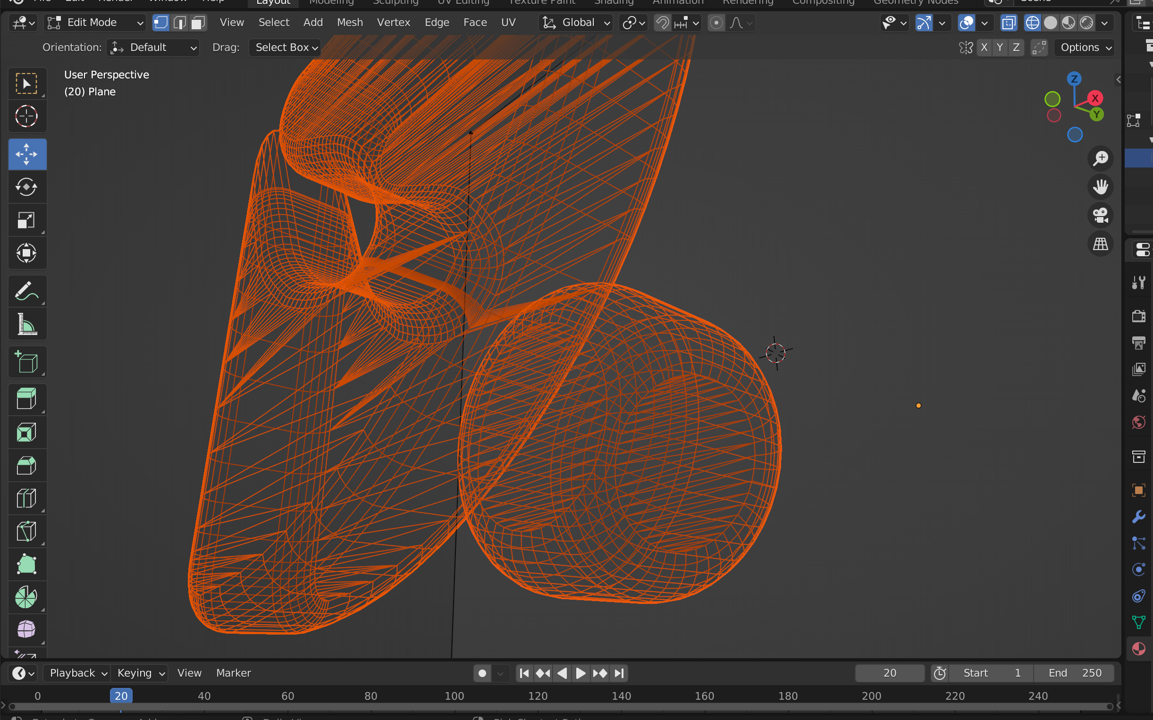Adjust the current frame number slider
This screenshot has height=720, width=1153.
click(889, 673)
